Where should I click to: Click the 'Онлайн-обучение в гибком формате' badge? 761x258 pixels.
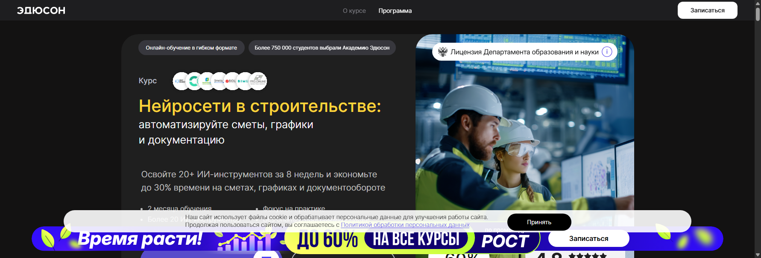(191, 48)
